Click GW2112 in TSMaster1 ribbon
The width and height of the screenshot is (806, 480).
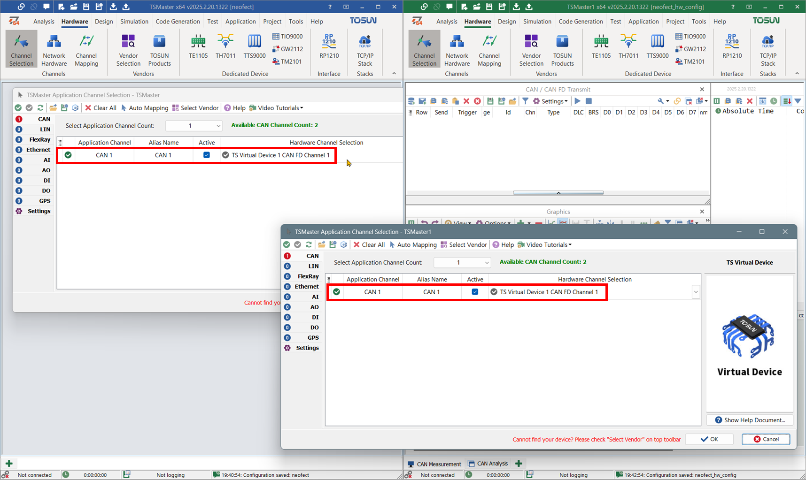point(690,49)
